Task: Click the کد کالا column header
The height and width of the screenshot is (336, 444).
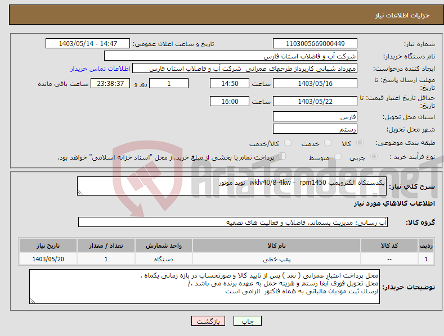Action: (389, 246)
